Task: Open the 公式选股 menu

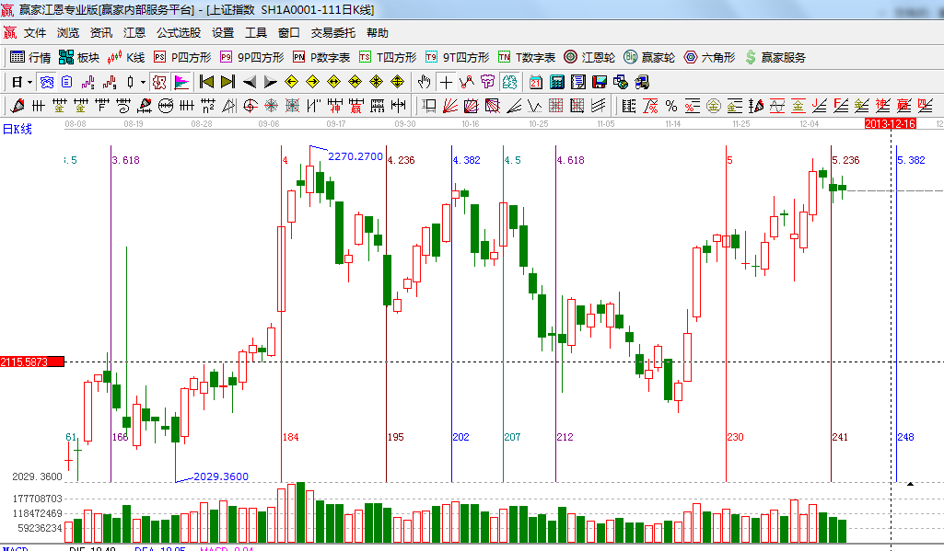Action: click(x=178, y=33)
